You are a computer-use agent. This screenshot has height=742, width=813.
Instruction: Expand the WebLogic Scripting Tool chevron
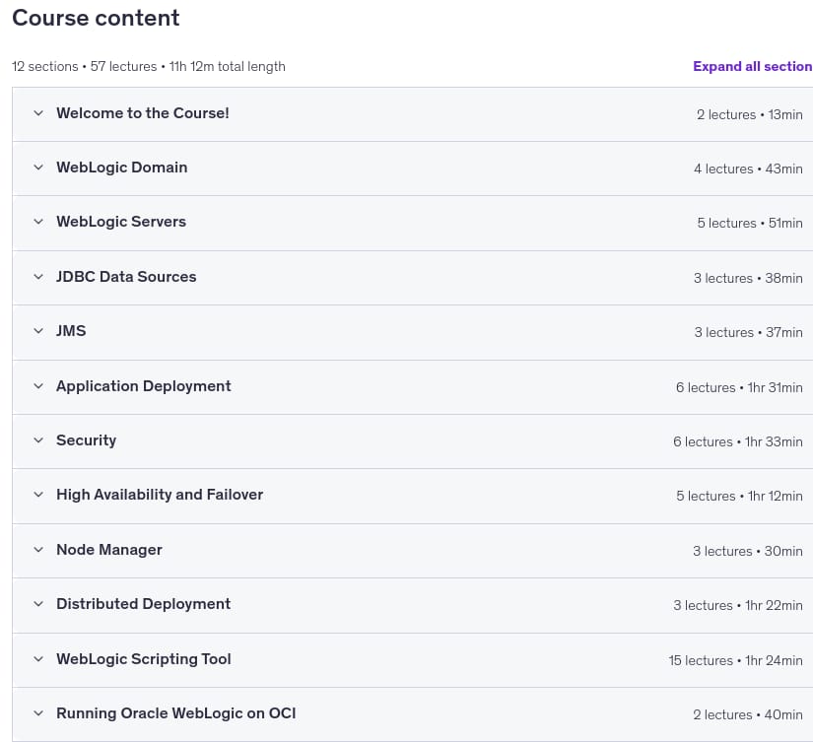tap(38, 659)
